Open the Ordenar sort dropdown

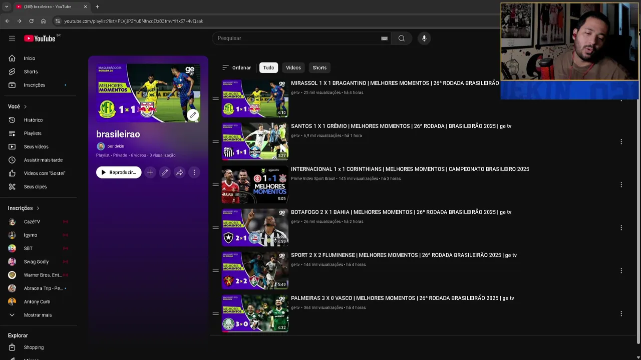236,67
